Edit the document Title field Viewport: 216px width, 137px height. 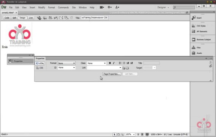pos(94,18)
